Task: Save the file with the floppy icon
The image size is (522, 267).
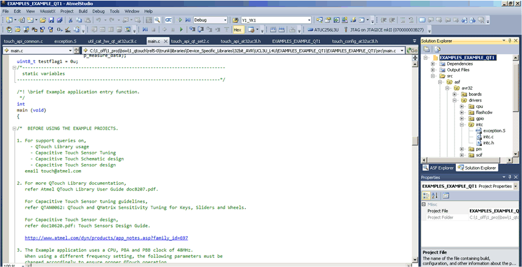Action: tap(52, 20)
